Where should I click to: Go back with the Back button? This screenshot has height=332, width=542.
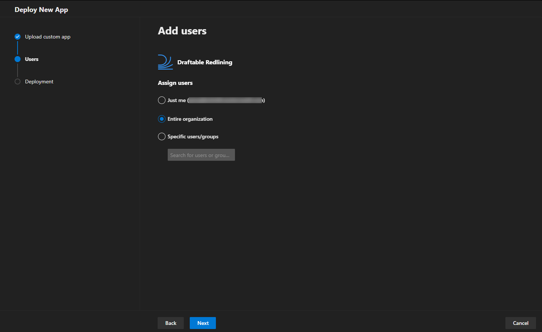[171, 323]
